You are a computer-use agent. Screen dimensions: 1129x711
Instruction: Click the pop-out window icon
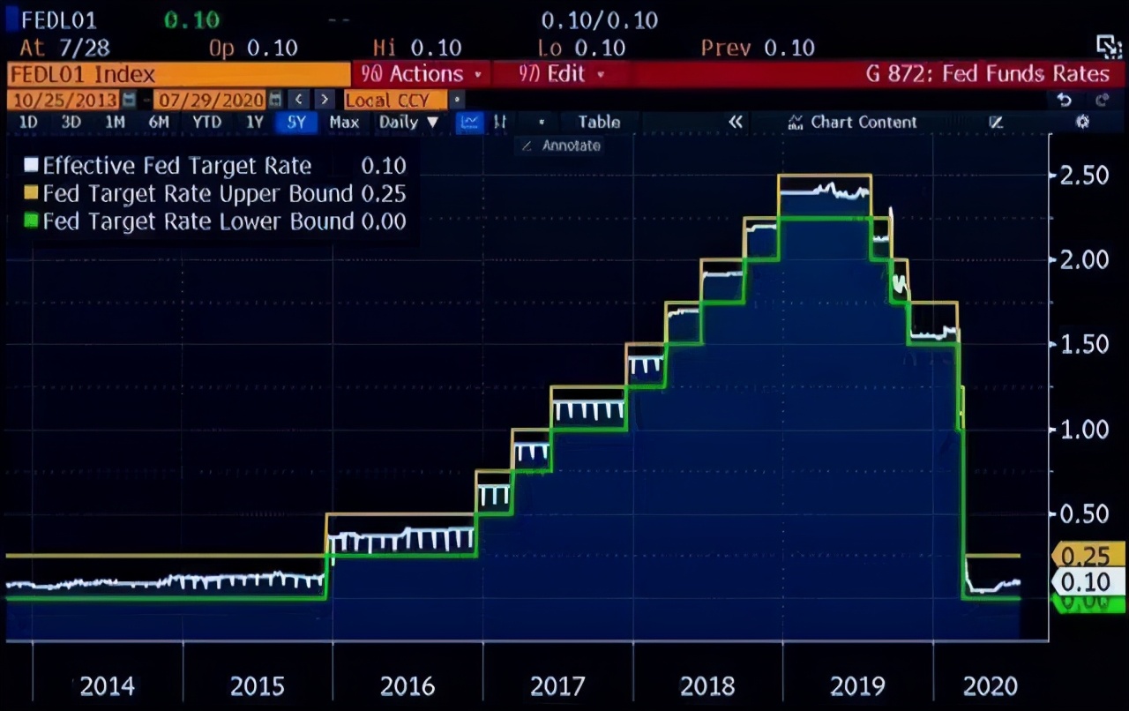click(x=1107, y=47)
